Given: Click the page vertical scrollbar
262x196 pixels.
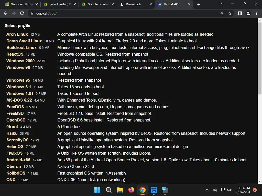Looking at the screenshot, I should (260, 58).
